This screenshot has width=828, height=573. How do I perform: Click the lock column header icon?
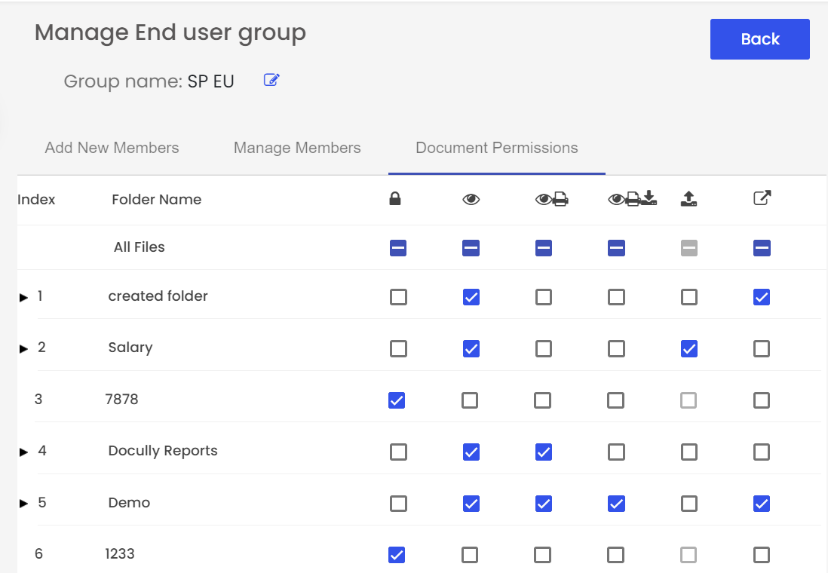click(x=395, y=198)
